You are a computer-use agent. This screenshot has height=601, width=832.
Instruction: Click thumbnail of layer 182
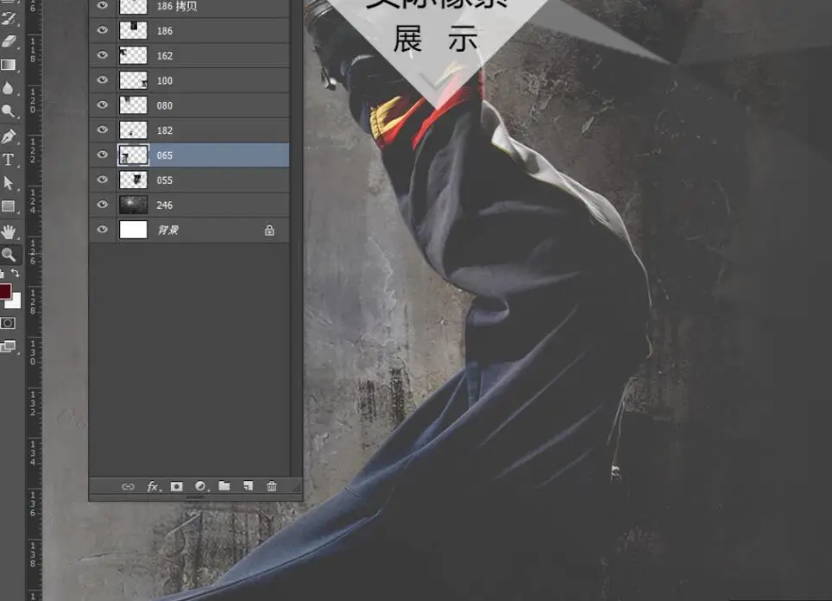[x=133, y=130]
